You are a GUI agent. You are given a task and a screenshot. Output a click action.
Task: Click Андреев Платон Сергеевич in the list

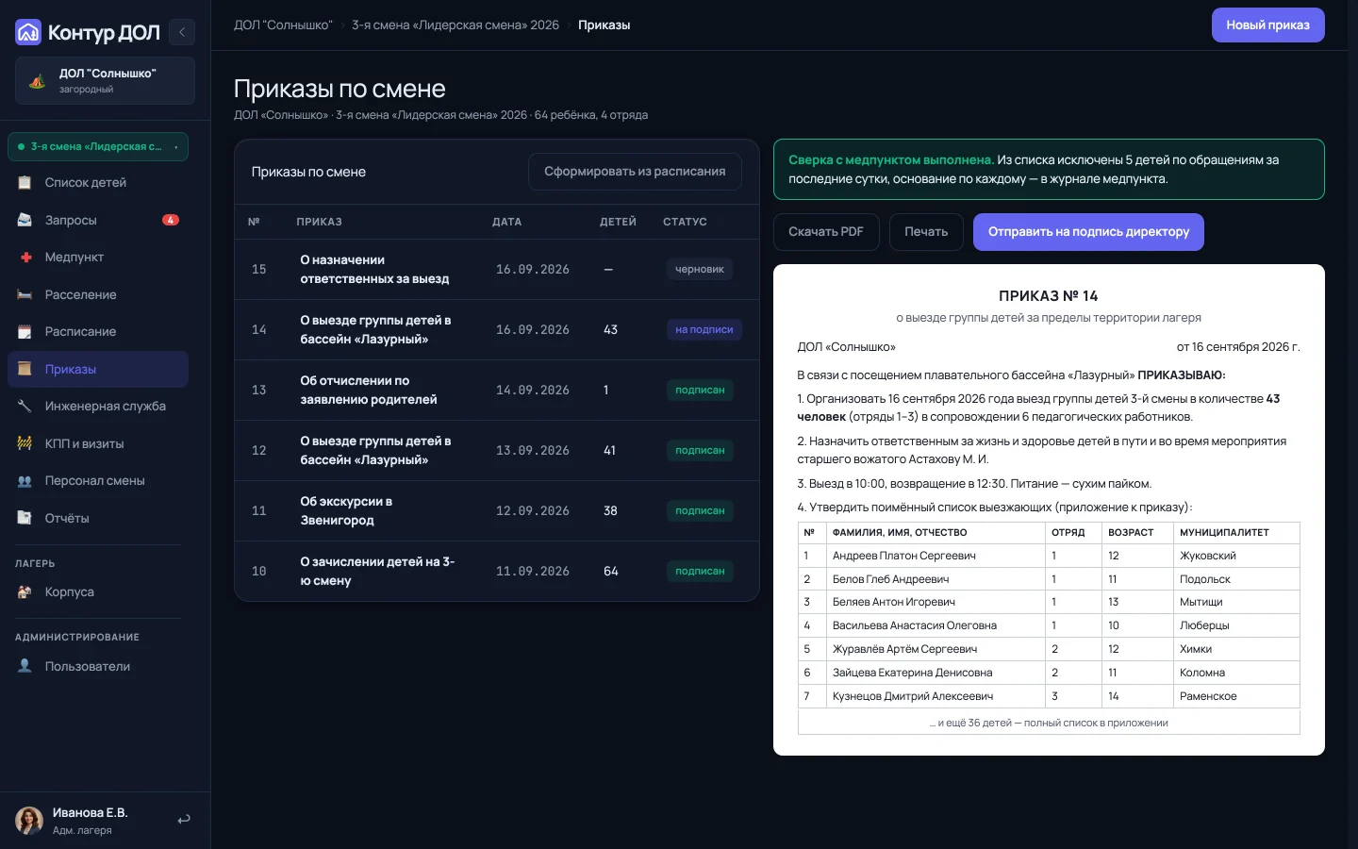[x=903, y=556]
